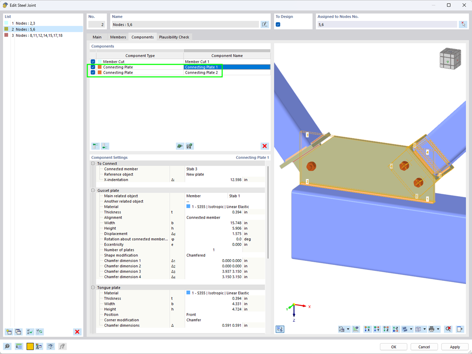The width and height of the screenshot is (472, 354).
Task: Click the Apply button
Action: [x=454, y=346]
